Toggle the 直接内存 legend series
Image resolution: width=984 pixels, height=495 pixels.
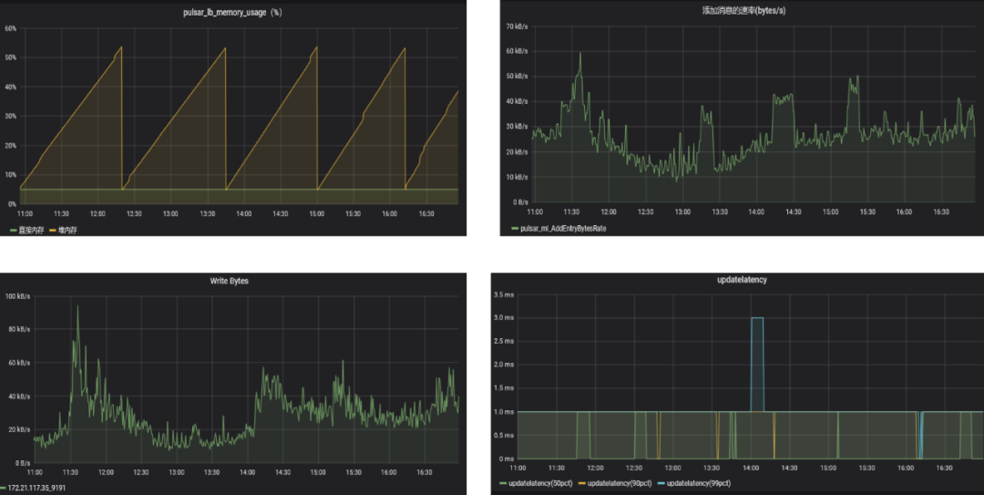[33, 230]
